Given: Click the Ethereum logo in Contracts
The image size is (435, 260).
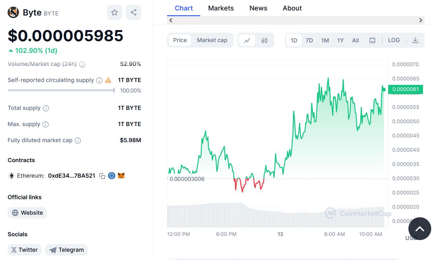Looking at the screenshot, I should [x=11, y=176].
